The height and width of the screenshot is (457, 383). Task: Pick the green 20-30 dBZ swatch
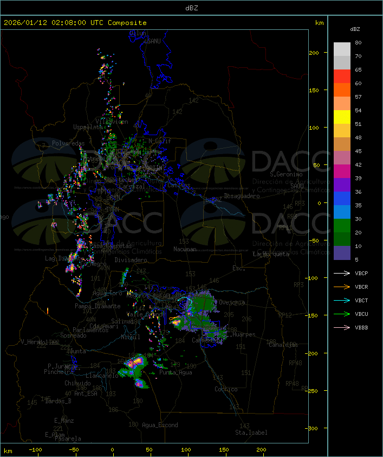(342, 226)
